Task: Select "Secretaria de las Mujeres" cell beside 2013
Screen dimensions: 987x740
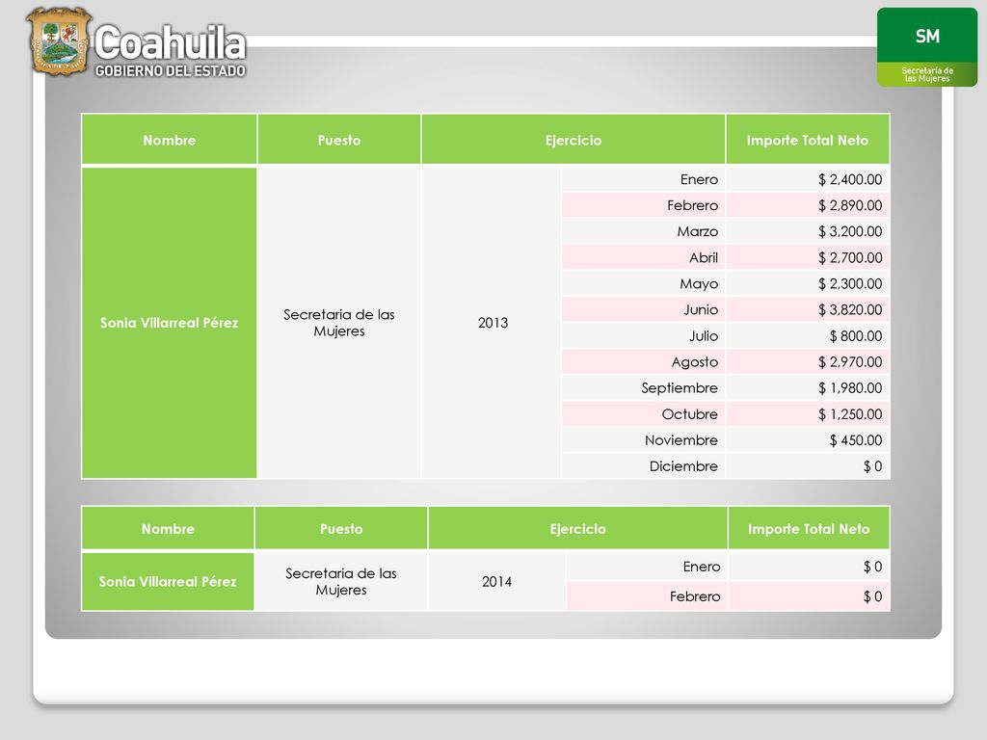Action: click(339, 323)
